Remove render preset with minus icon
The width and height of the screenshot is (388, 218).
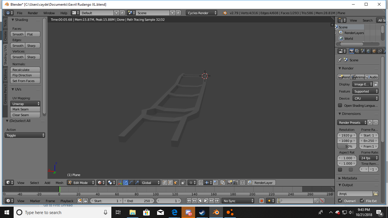pos(376,123)
